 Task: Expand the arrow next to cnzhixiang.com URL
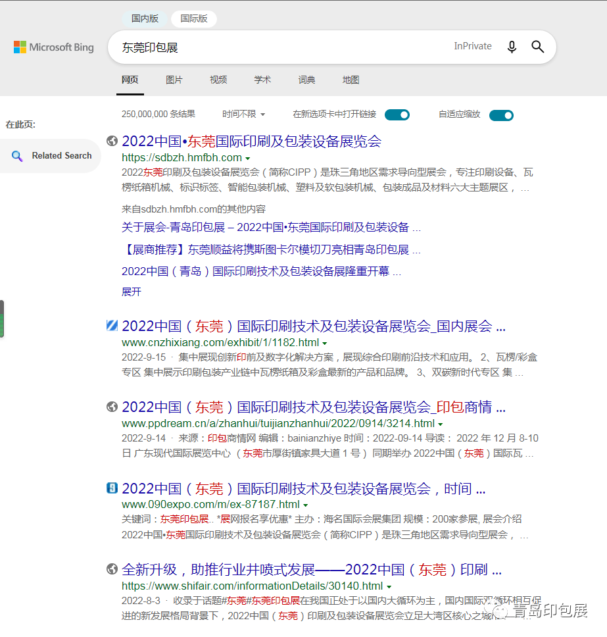coord(325,344)
